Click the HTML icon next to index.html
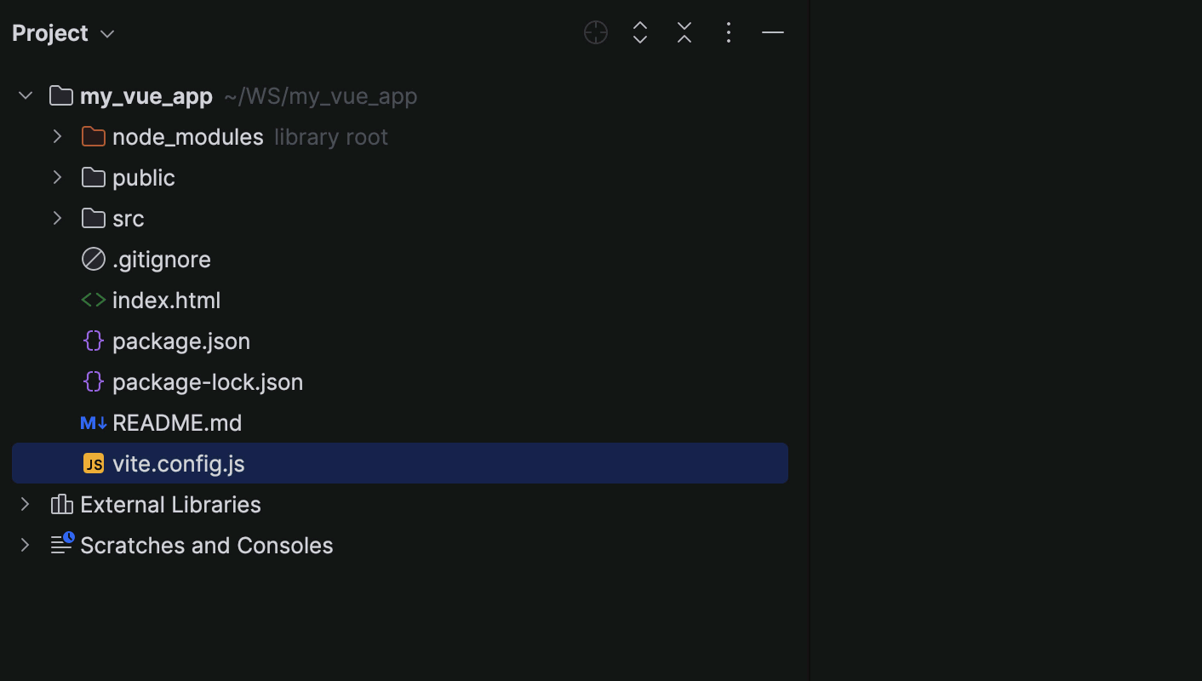1202x681 pixels. (x=93, y=300)
